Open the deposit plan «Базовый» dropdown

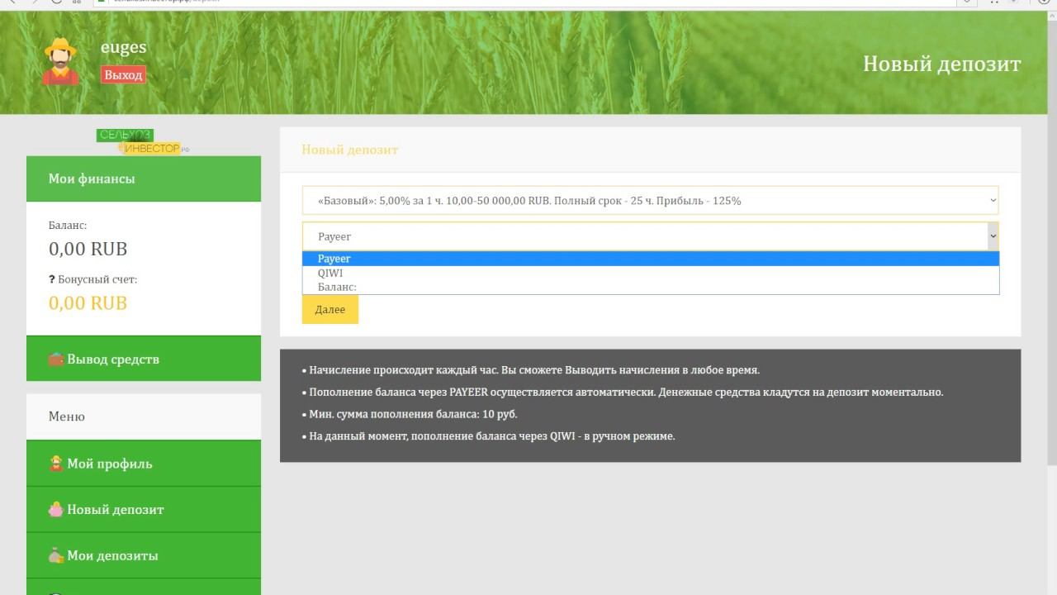click(x=651, y=201)
